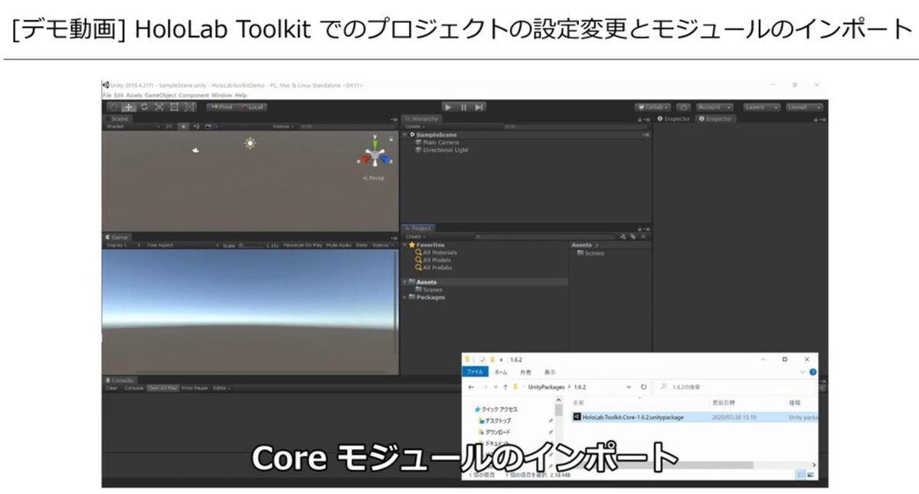Start Play mode with Play button

449,107
